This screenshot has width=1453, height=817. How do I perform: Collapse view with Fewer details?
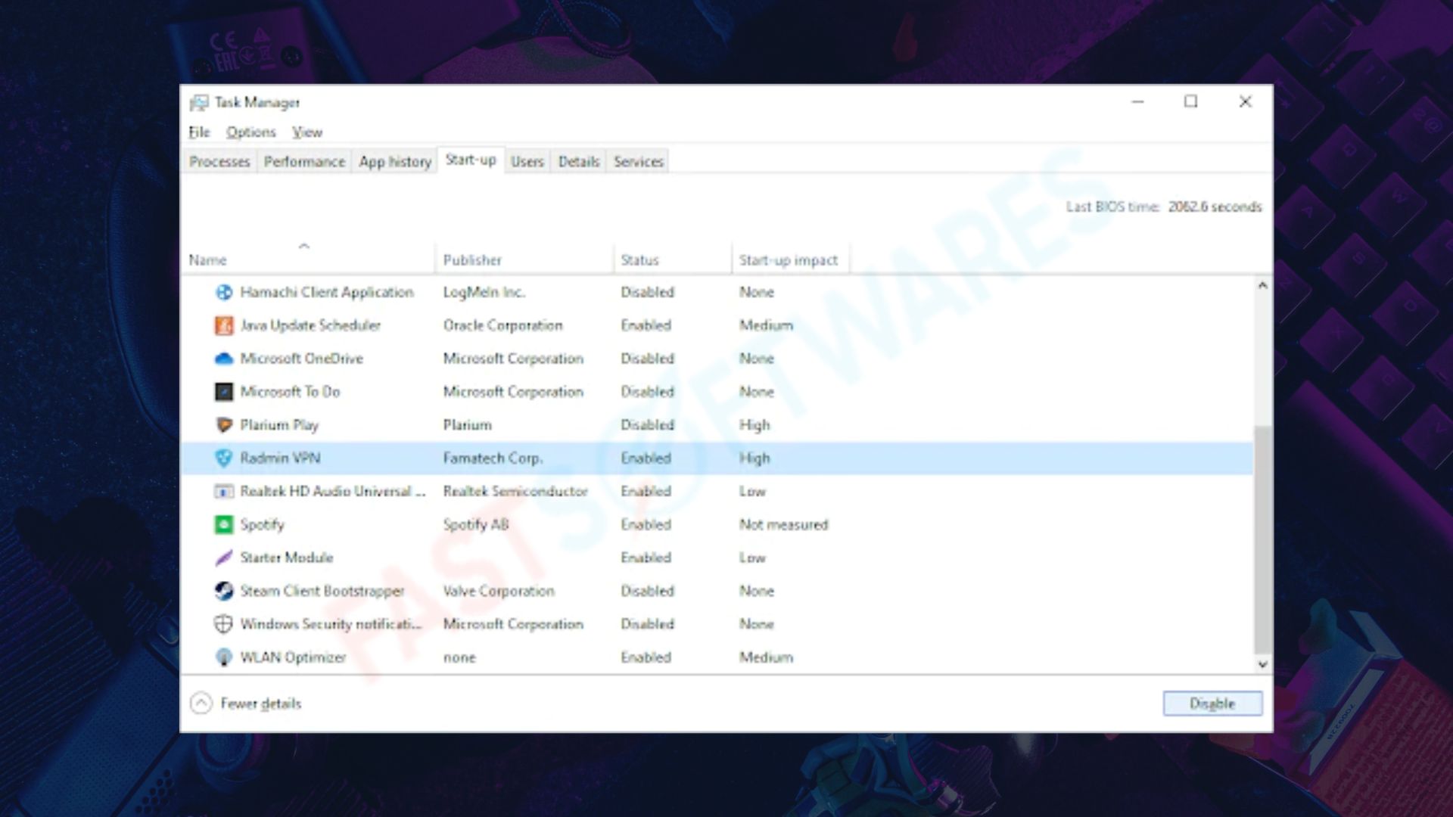coord(246,704)
